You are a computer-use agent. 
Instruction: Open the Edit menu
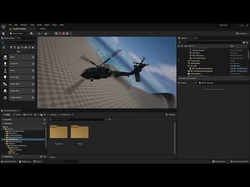point(16,25)
